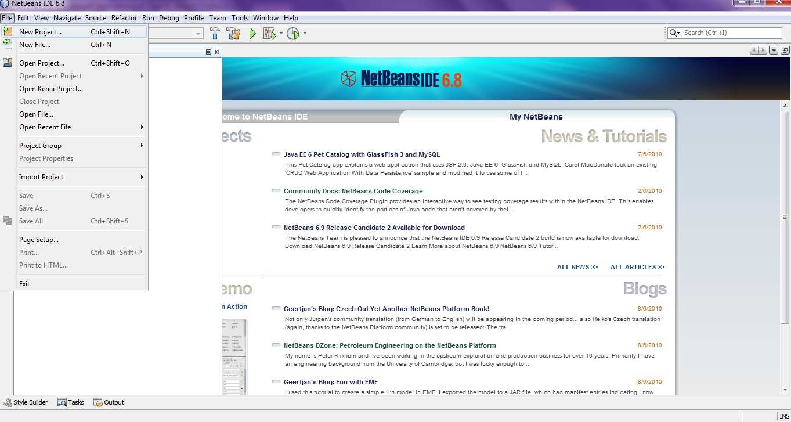The height and width of the screenshot is (422, 791).
Task: Click the NetBeans title bar app icon
Action: [x=5, y=3]
